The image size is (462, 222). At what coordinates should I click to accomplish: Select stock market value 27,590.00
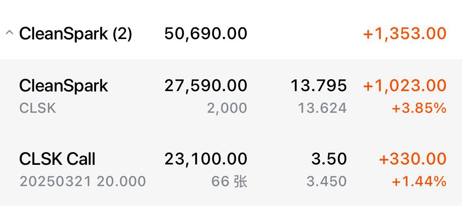pos(206,86)
